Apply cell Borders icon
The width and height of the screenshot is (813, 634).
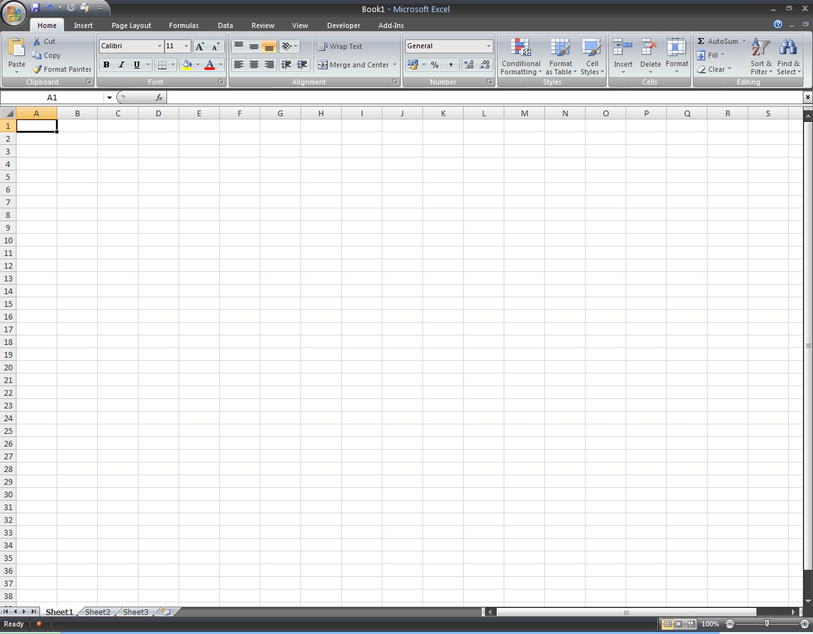[162, 65]
